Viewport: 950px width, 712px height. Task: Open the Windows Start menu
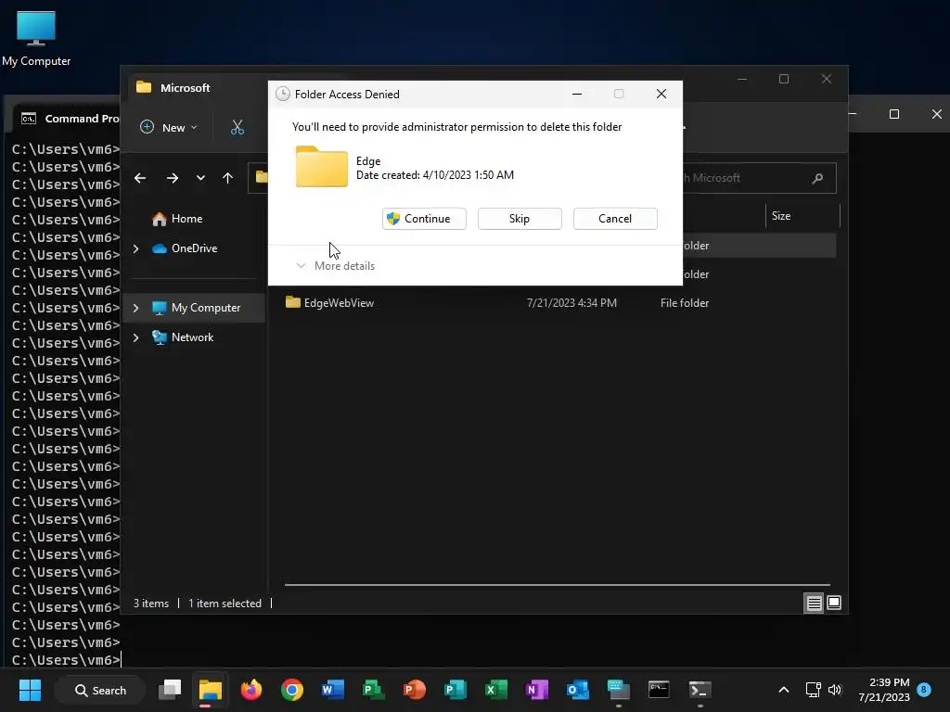click(30, 690)
